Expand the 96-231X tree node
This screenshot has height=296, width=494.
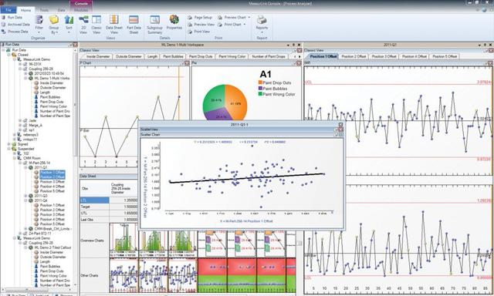tap(20, 64)
